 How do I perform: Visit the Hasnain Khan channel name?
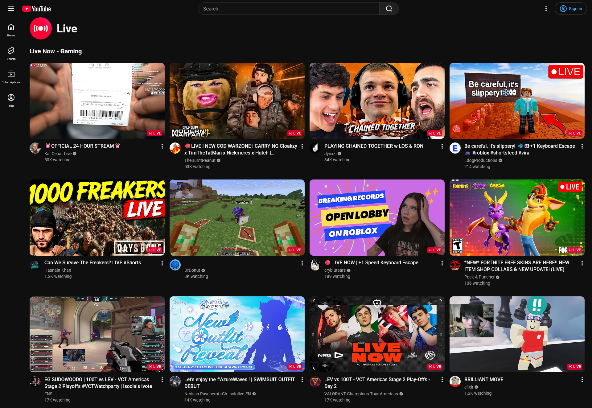[x=58, y=270]
